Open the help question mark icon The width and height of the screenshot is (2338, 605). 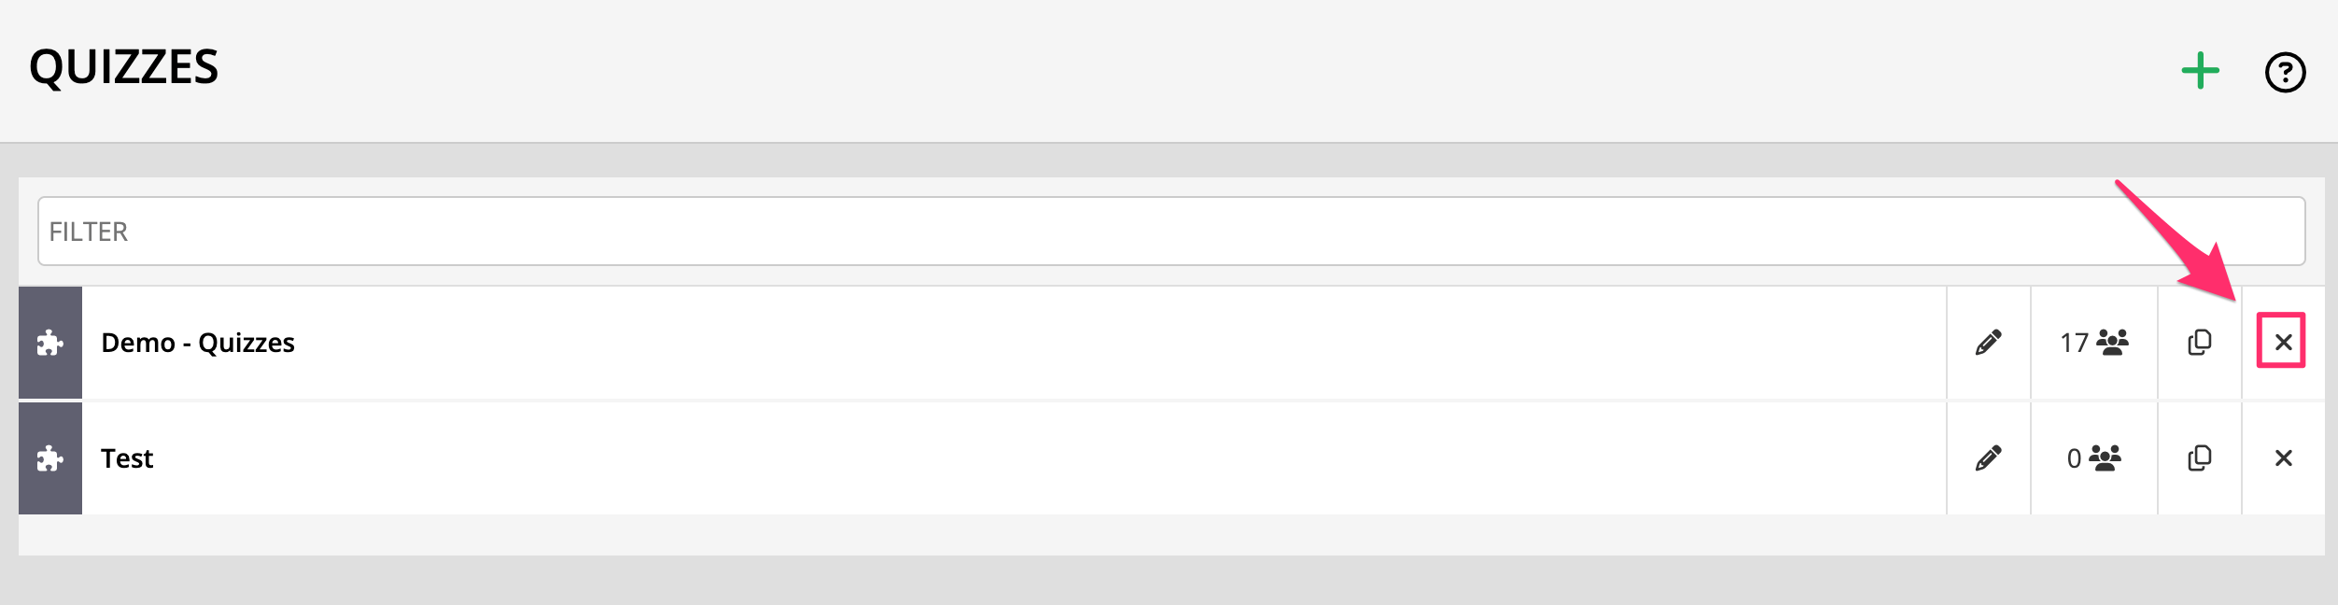[x=2285, y=72]
